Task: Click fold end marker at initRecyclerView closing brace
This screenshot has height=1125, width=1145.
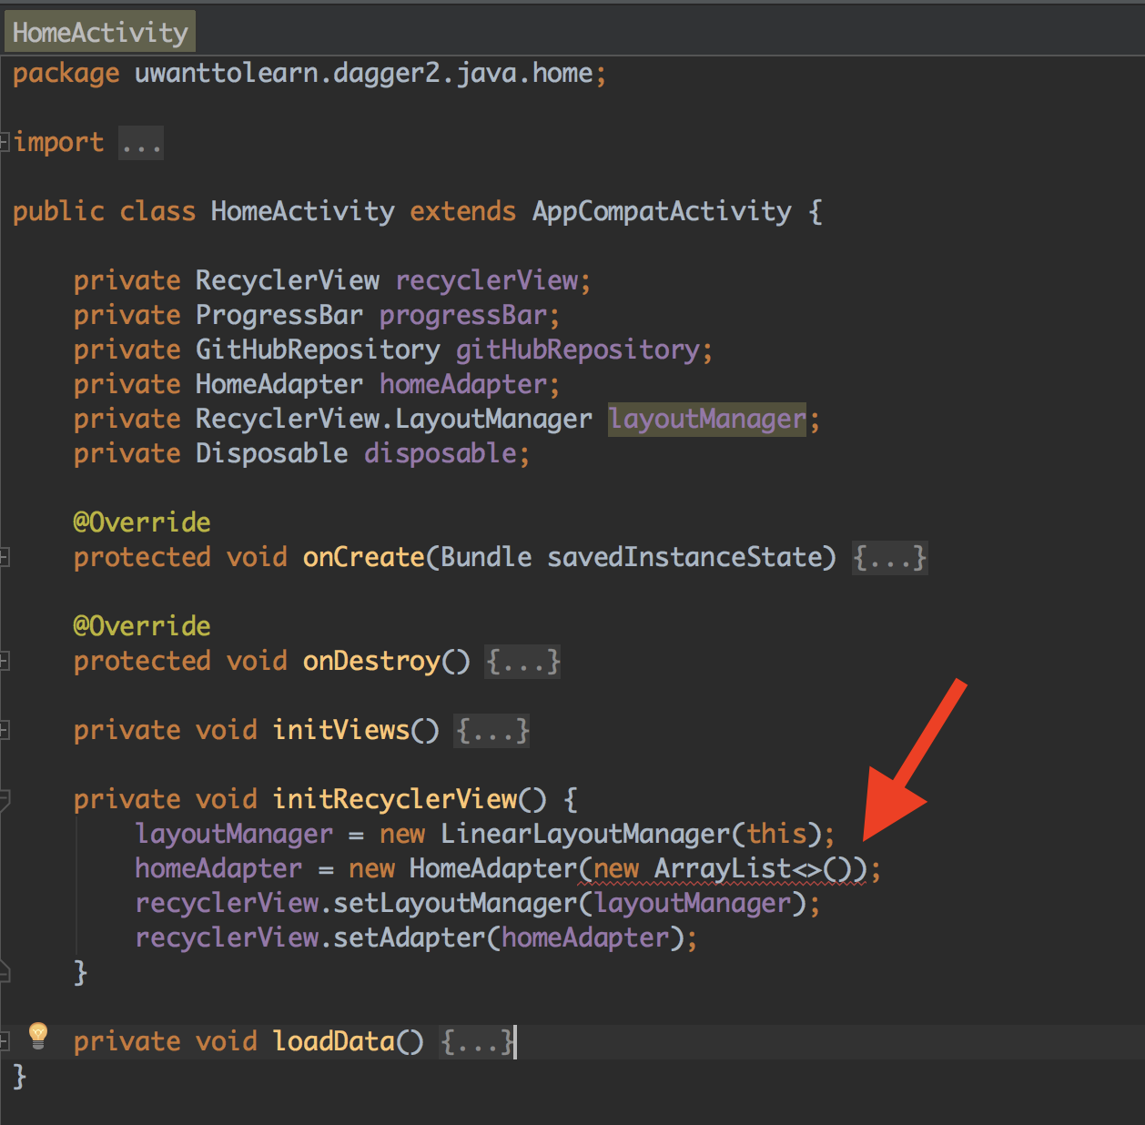Action: pyautogui.click(x=5, y=972)
